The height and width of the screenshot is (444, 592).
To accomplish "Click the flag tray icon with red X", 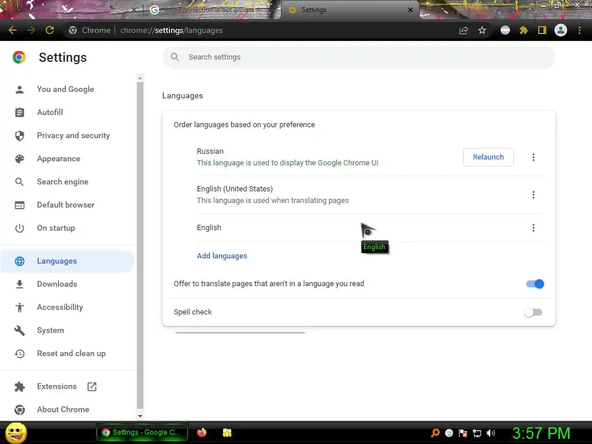I will [463, 433].
